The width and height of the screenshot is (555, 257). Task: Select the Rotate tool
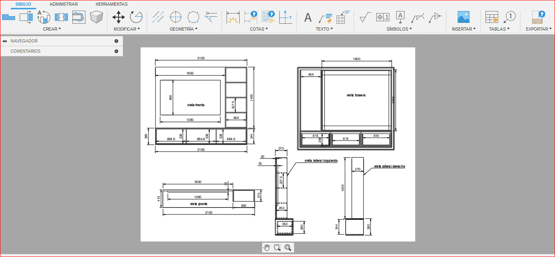pos(136,17)
